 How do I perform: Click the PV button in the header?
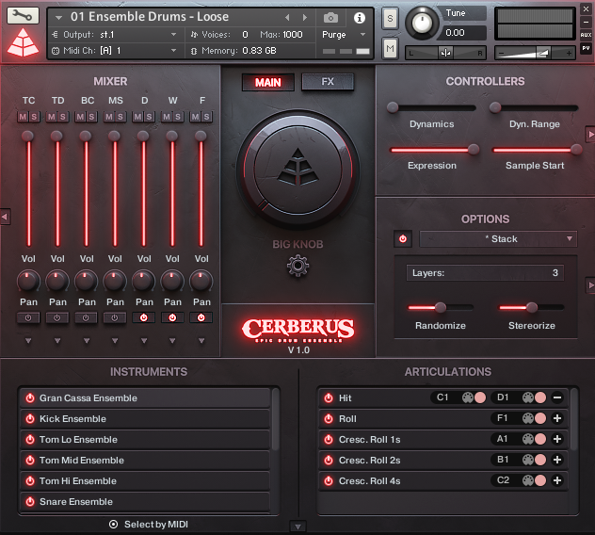coord(586,48)
